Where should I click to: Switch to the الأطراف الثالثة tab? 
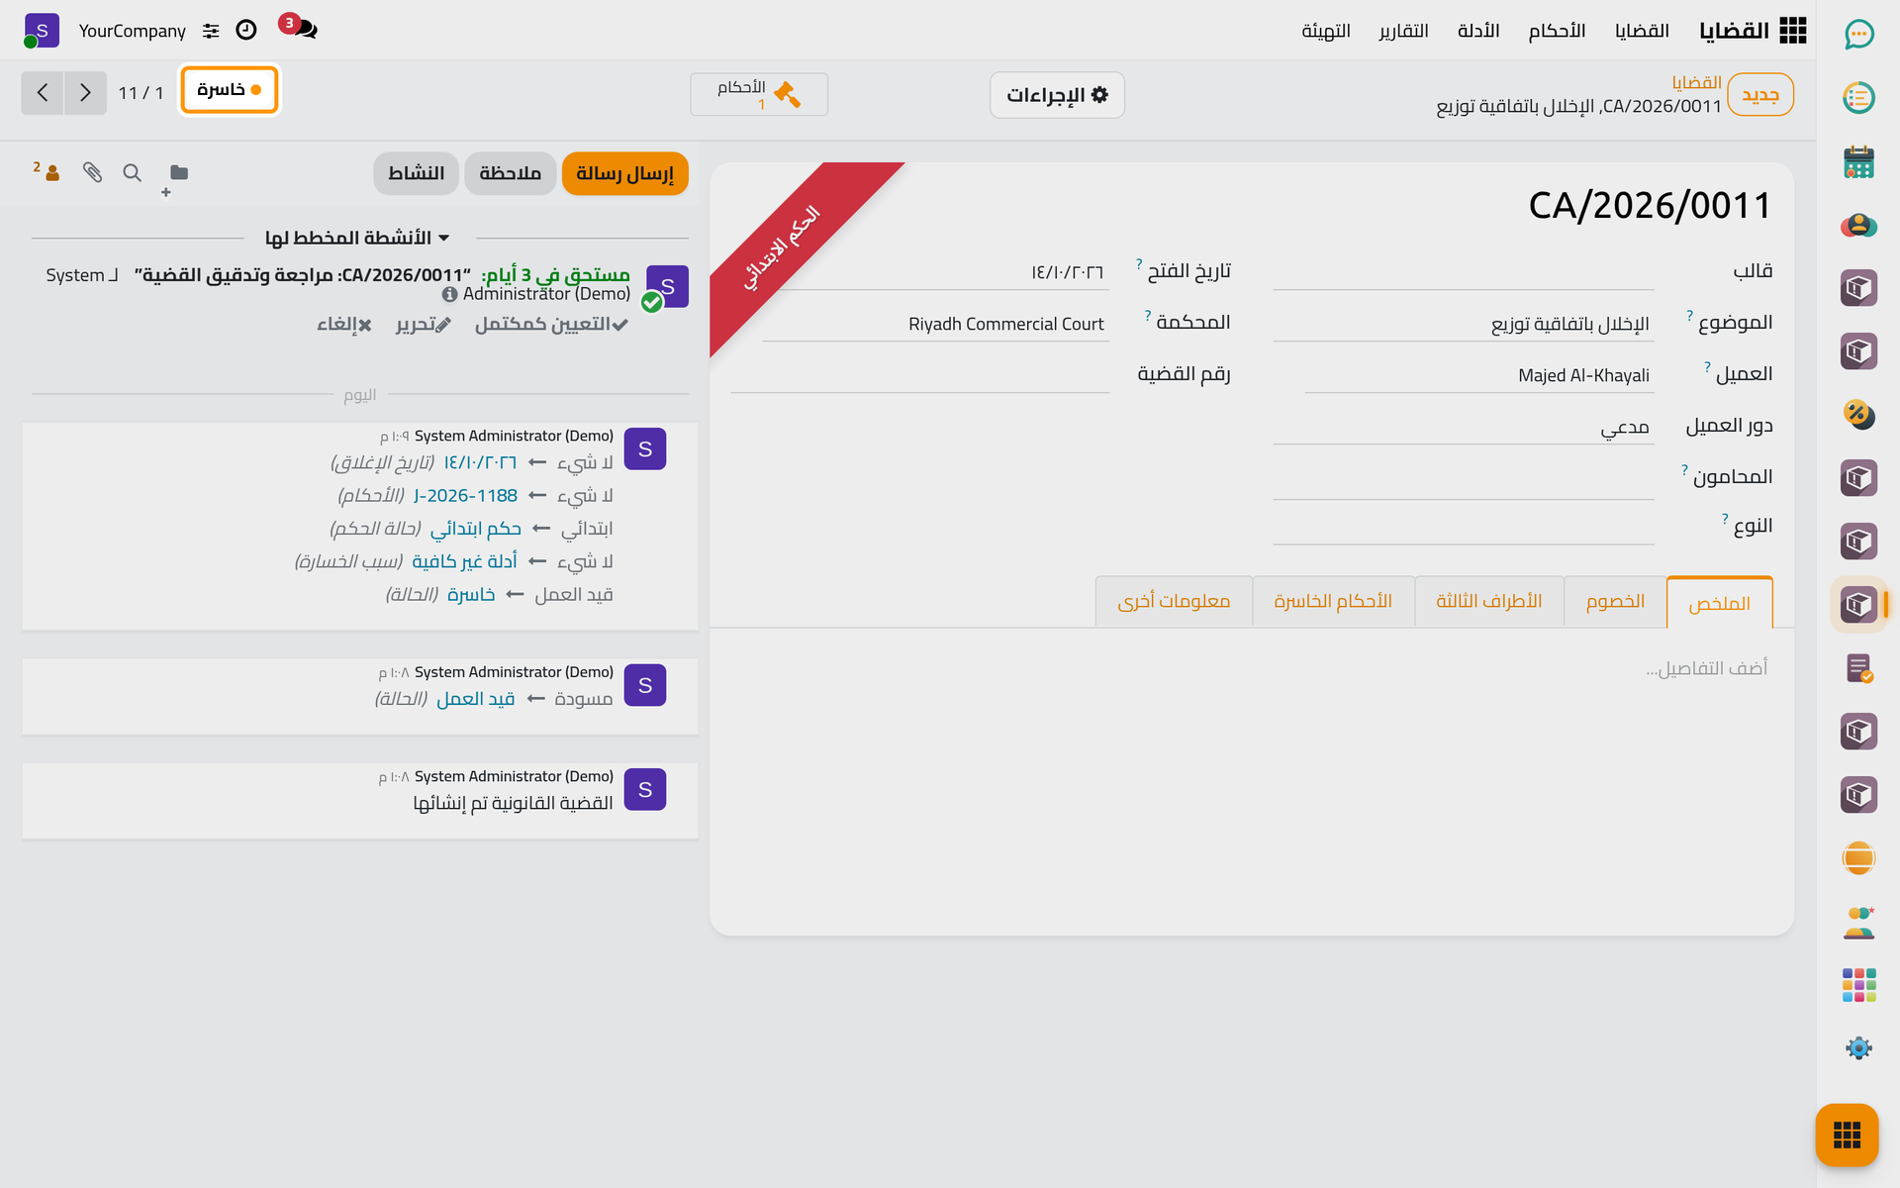point(1489,602)
